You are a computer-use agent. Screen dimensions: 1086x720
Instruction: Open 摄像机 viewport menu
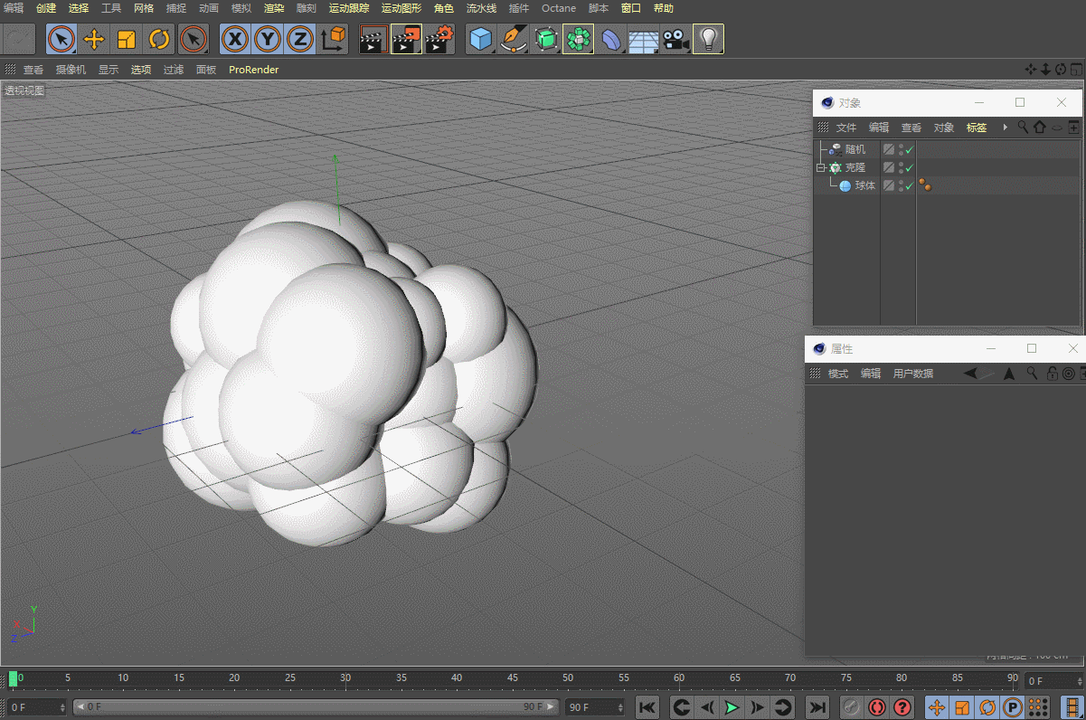pyautogui.click(x=71, y=70)
